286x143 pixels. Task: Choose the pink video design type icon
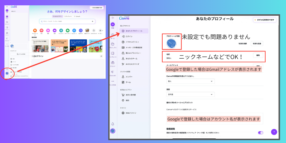tap(48, 30)
